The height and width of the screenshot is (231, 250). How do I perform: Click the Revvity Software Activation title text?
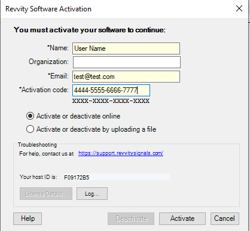coord(48,9)
